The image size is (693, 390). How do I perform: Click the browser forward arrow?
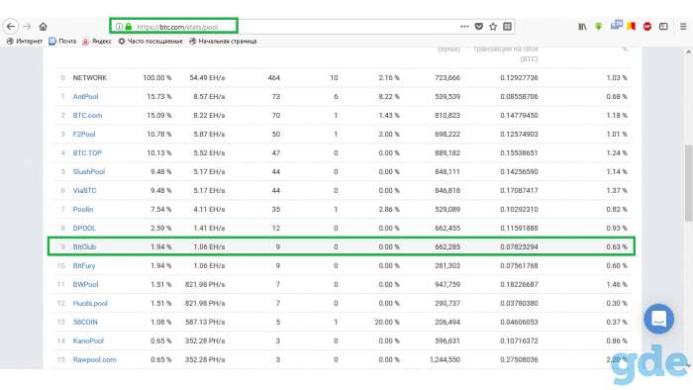(x=28, y=27)
